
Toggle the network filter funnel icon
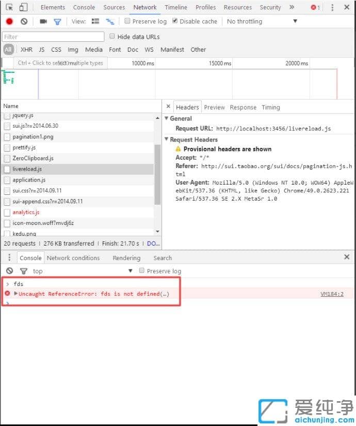coord(57,21)
